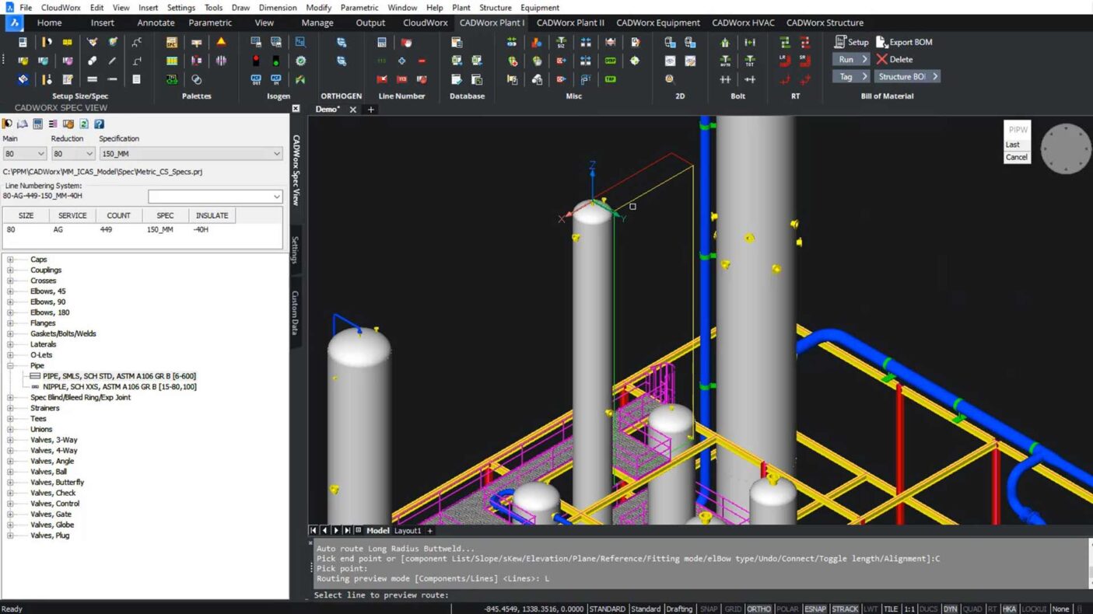Viewport: 1093px width, 614px height.
Task: Toggle DYN dynamic input in status bar
Action: (950, 609)
